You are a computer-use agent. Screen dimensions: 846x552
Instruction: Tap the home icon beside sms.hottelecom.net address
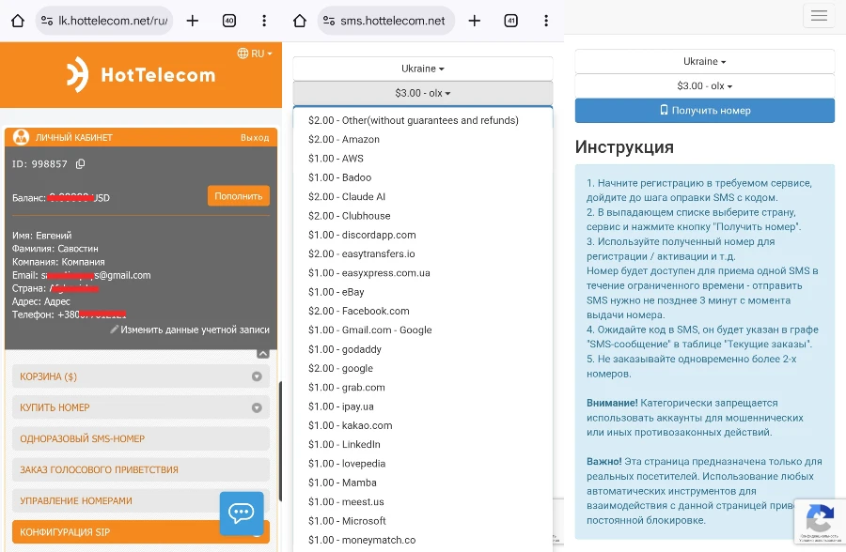coord(300,21)
